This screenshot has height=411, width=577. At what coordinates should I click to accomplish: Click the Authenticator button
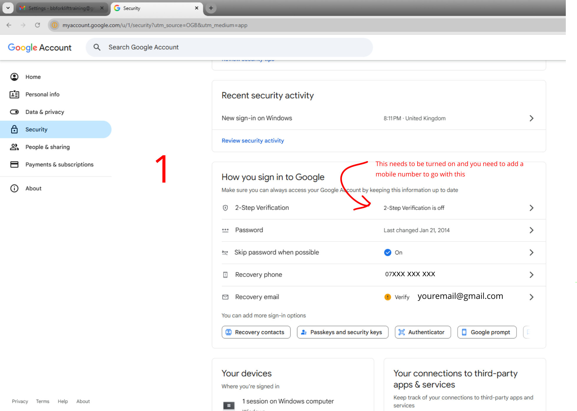422,332
